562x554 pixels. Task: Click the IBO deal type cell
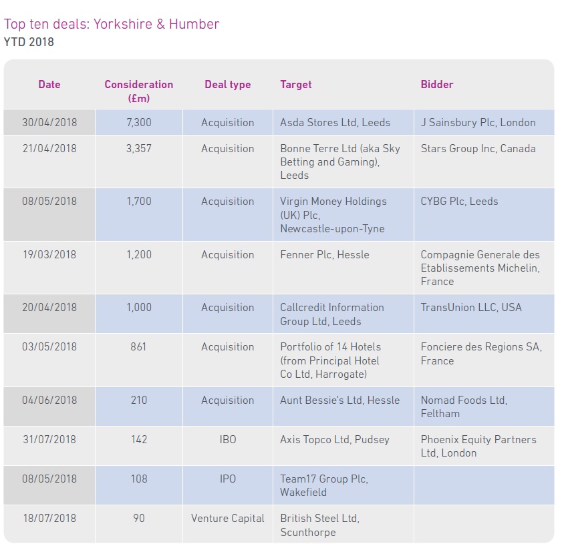click(228, 446)
